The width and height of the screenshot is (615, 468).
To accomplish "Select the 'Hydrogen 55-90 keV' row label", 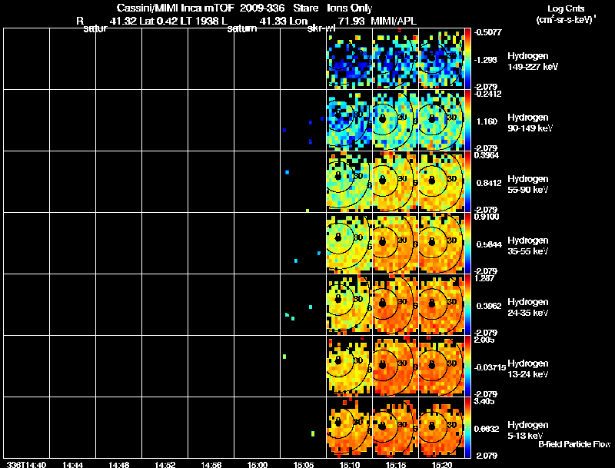I will pyautogui.click(x=528, y=184).
